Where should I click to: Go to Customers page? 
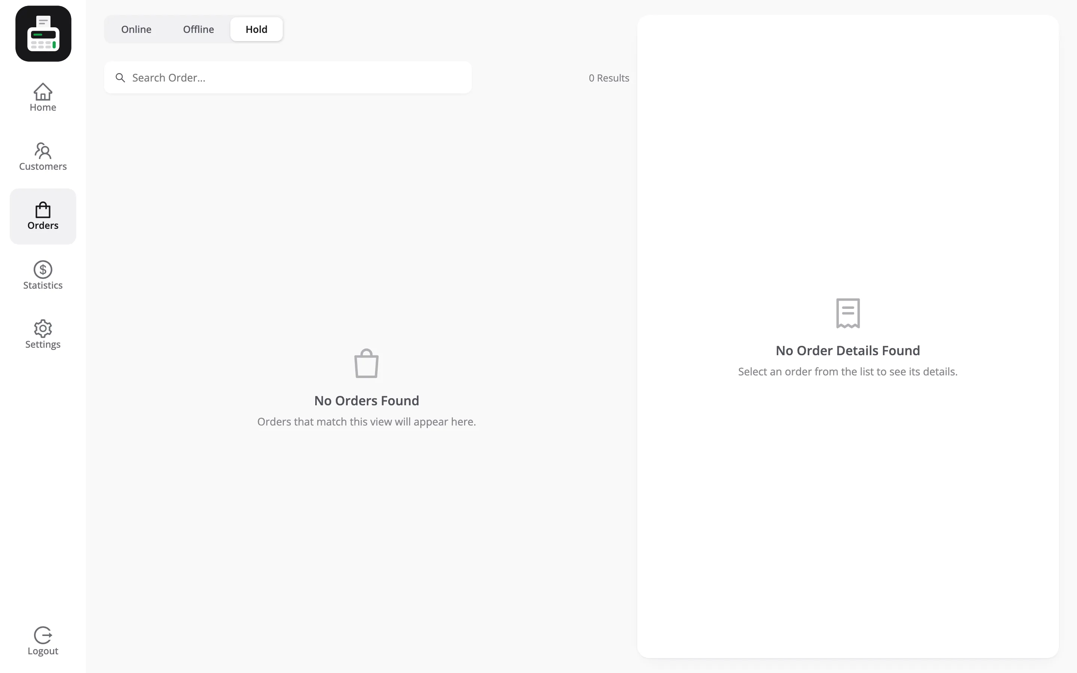pyautogui.click(x=43, y=157)
